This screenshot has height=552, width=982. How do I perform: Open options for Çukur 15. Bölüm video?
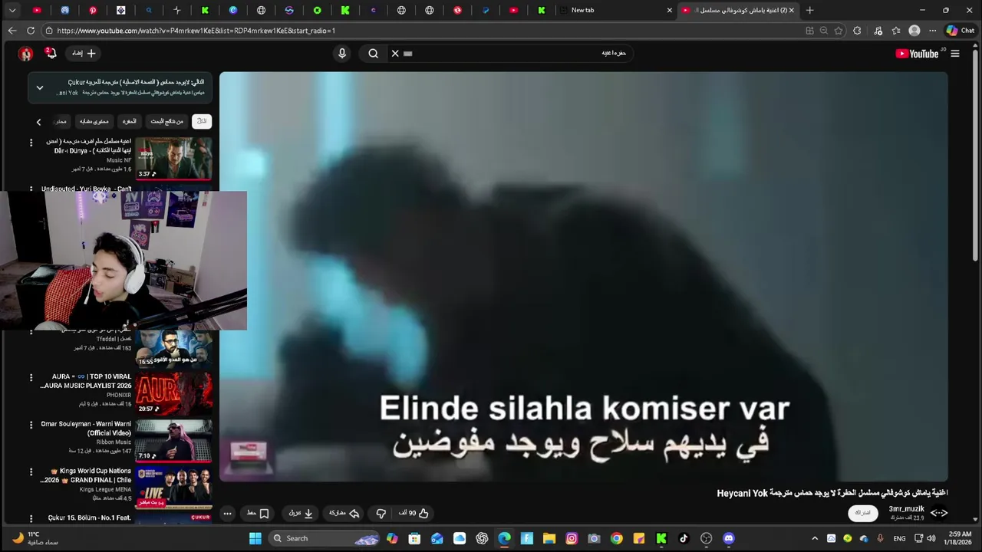pos(31,518)
